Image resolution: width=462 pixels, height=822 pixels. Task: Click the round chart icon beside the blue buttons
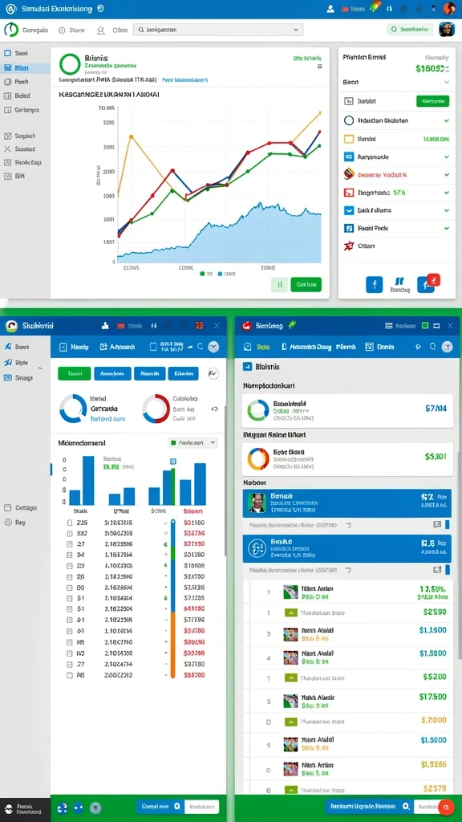tap(213, 373)
